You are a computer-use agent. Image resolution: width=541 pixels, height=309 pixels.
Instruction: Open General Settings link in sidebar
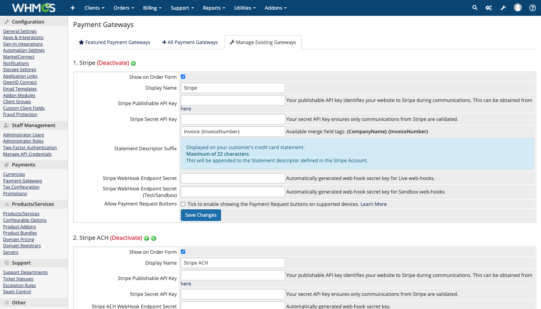[x=20, y=31]
